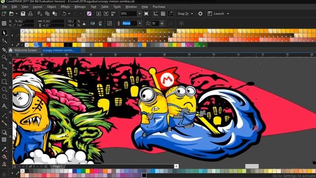Open the 50% zoom level dropdown arrow

pyautogui.click(x=139, y=13)
